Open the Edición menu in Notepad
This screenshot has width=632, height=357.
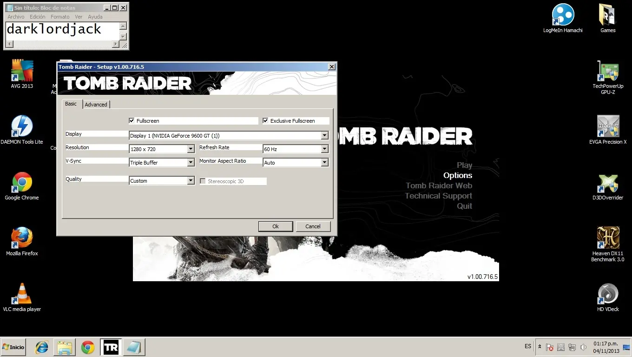click(x=38, y=17)
